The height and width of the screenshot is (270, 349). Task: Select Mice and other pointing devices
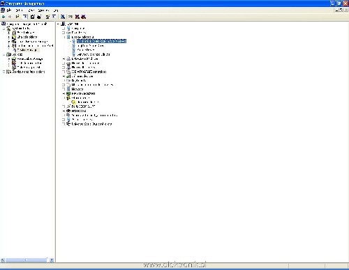(92, 85)
